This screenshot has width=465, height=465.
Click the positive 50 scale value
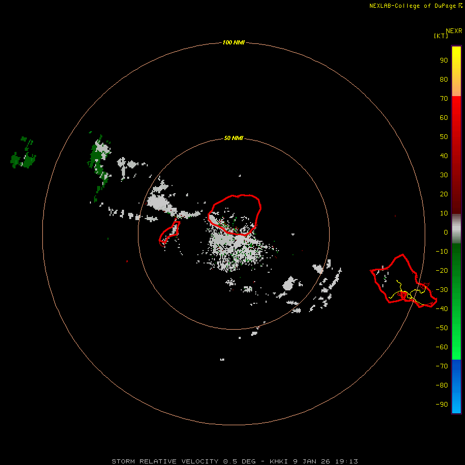point(444,137)
